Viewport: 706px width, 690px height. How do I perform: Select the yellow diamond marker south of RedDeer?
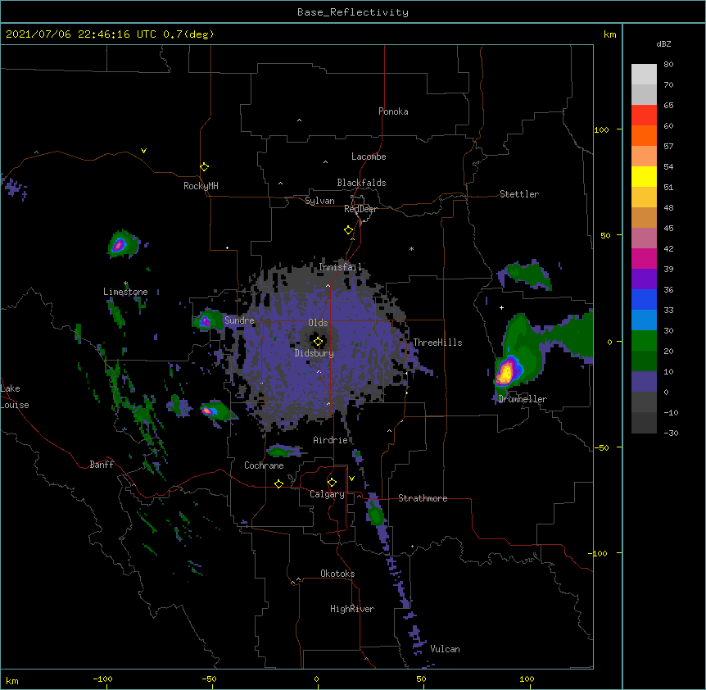point(348,230)
